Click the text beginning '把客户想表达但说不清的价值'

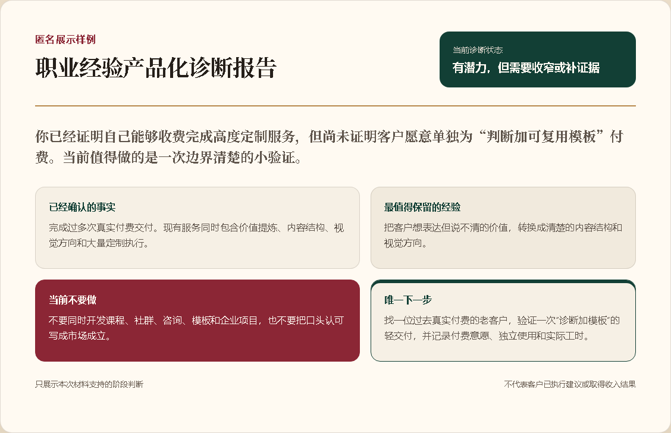(503, 236)
